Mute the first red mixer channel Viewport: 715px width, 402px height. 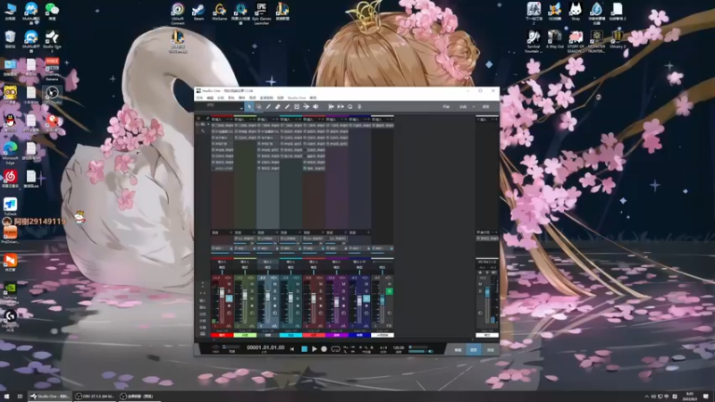(x=229, y=284)
